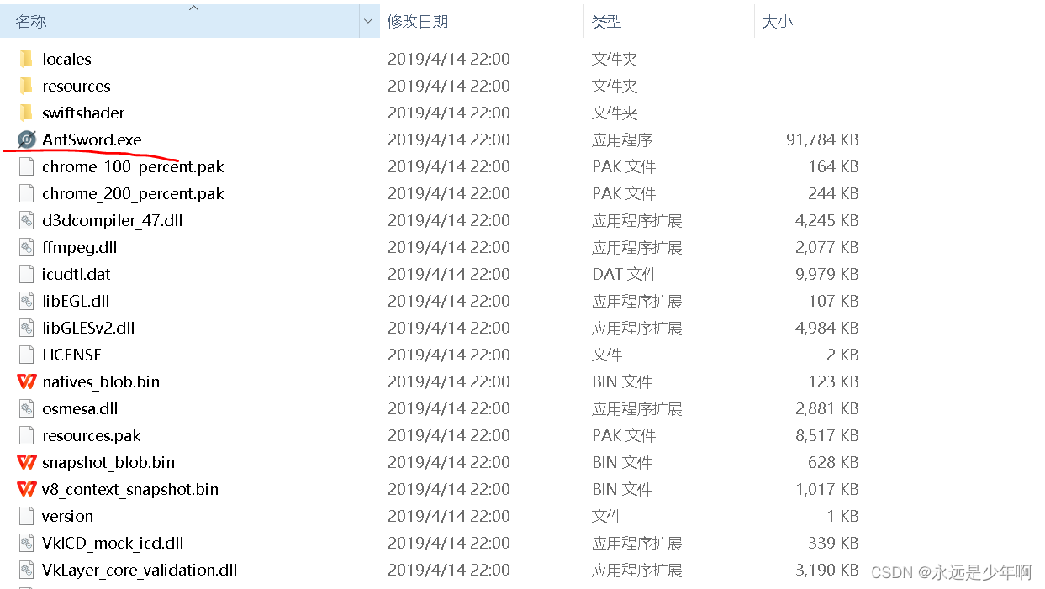Sort files by the 大小 column header

point(811,21)
